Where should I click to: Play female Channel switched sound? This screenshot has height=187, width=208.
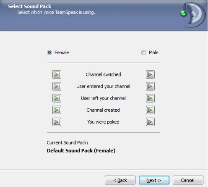57,74
